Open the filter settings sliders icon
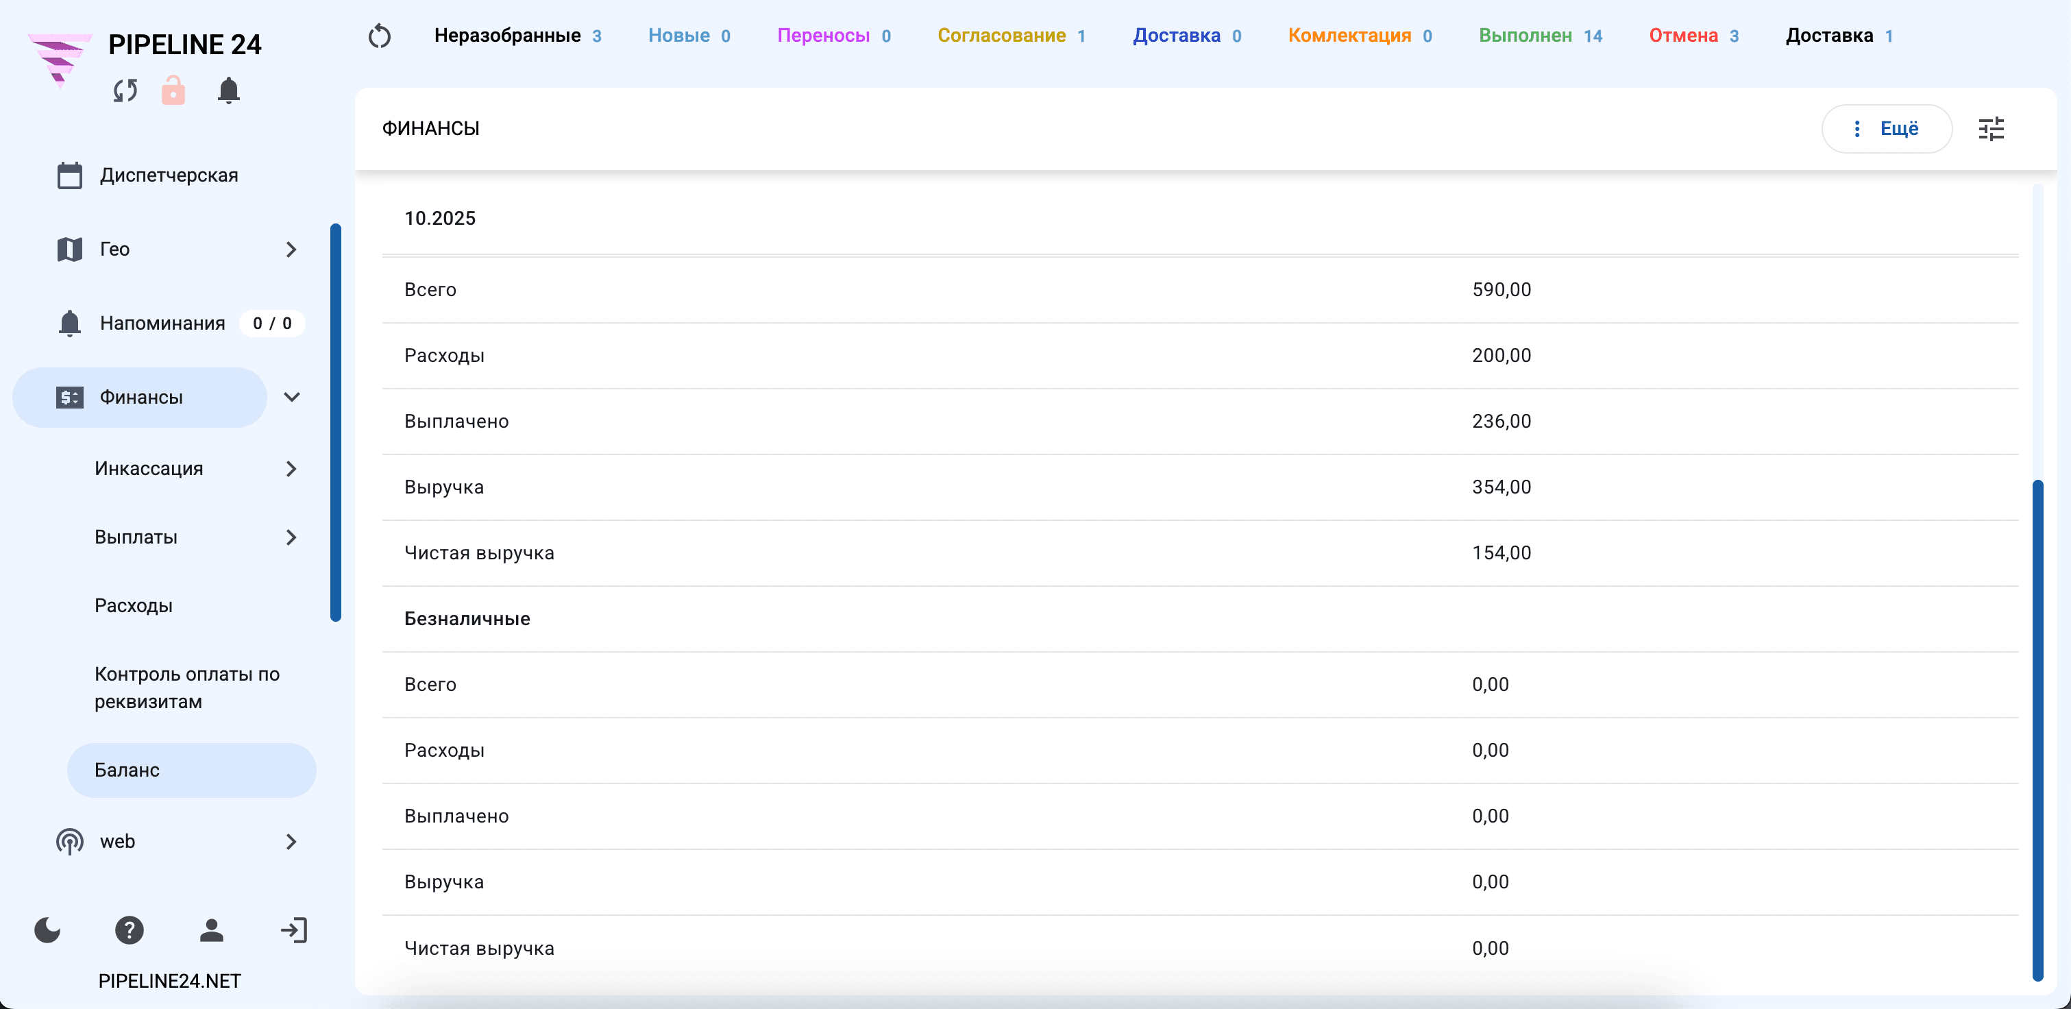Image resolution: width=2071 pixels, height=1009 pixels. (x=1991, y=129)
